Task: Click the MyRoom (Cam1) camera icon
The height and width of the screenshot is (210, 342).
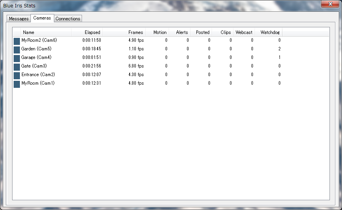Action: (17, 84)
